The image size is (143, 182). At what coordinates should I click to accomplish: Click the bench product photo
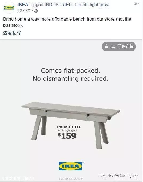coord(71,125)
